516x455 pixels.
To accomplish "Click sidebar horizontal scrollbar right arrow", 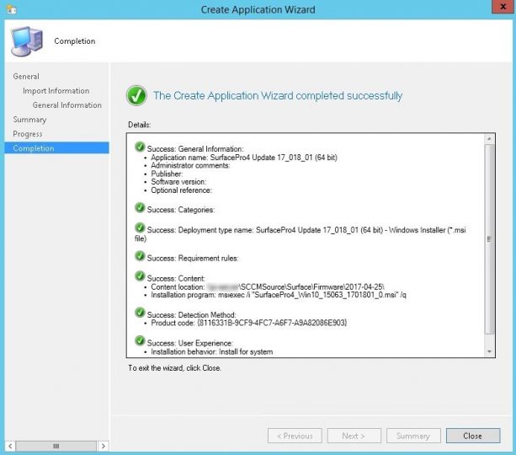I will point(104,446).
